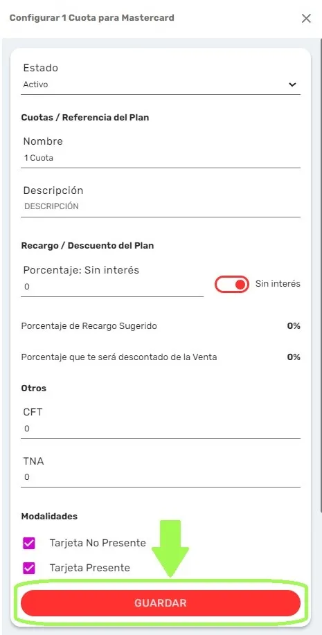Focus the TNA value field
This screenshot has height=635, width=322.
pos(161,477)
